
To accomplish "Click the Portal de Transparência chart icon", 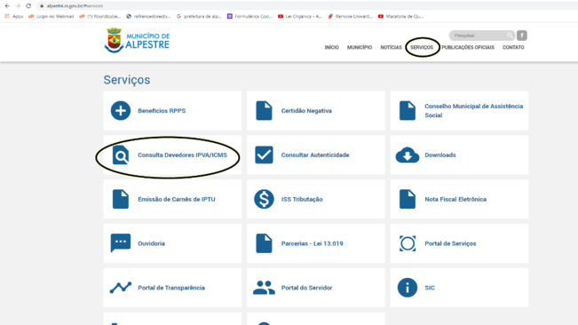I will (x=121, y=288).
